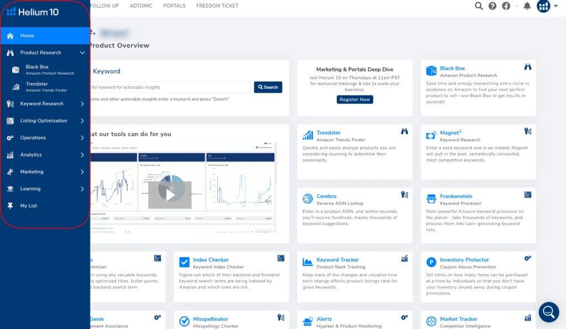The height and width of the screenshot is (329, 566).
Task: Open the Black Box card link
Action: tap(452, 68)
